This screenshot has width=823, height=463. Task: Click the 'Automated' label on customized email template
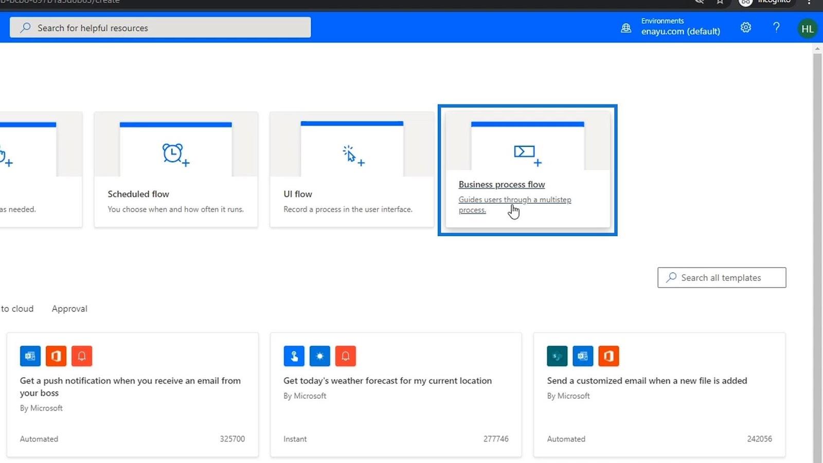pos(566,439)
